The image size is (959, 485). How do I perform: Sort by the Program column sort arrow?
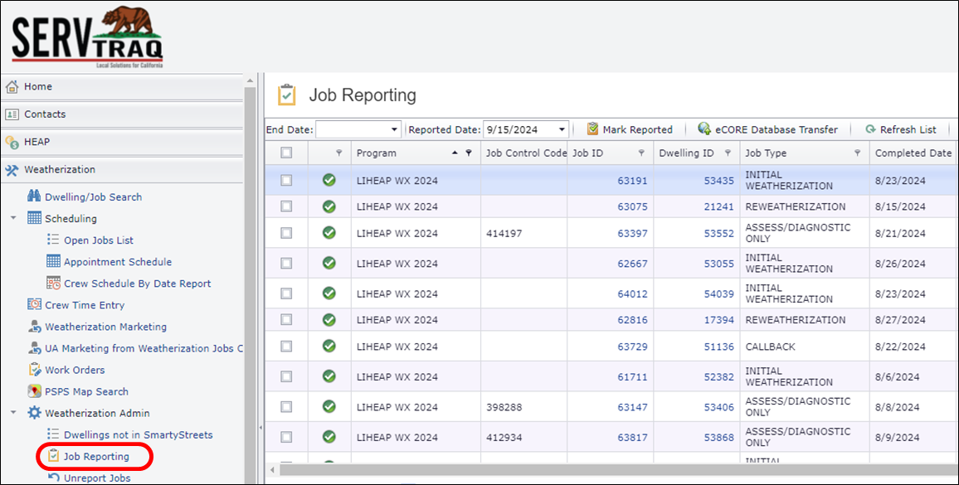click(455, 153)
